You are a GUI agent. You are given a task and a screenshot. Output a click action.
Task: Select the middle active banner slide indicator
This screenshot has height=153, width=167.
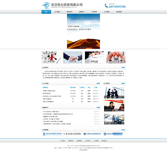(83, 47)
